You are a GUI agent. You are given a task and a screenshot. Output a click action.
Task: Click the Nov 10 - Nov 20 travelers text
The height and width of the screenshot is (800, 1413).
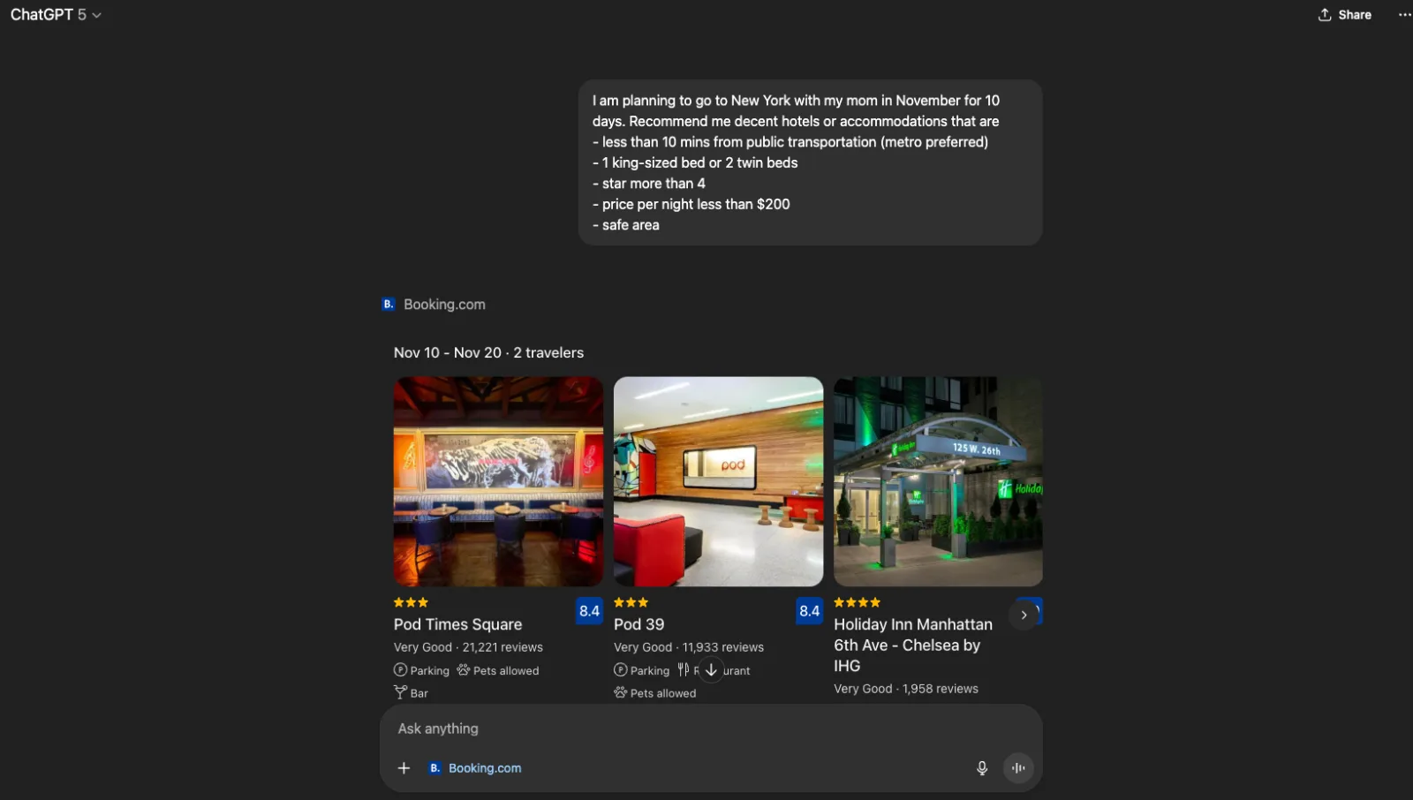[488, 352]
